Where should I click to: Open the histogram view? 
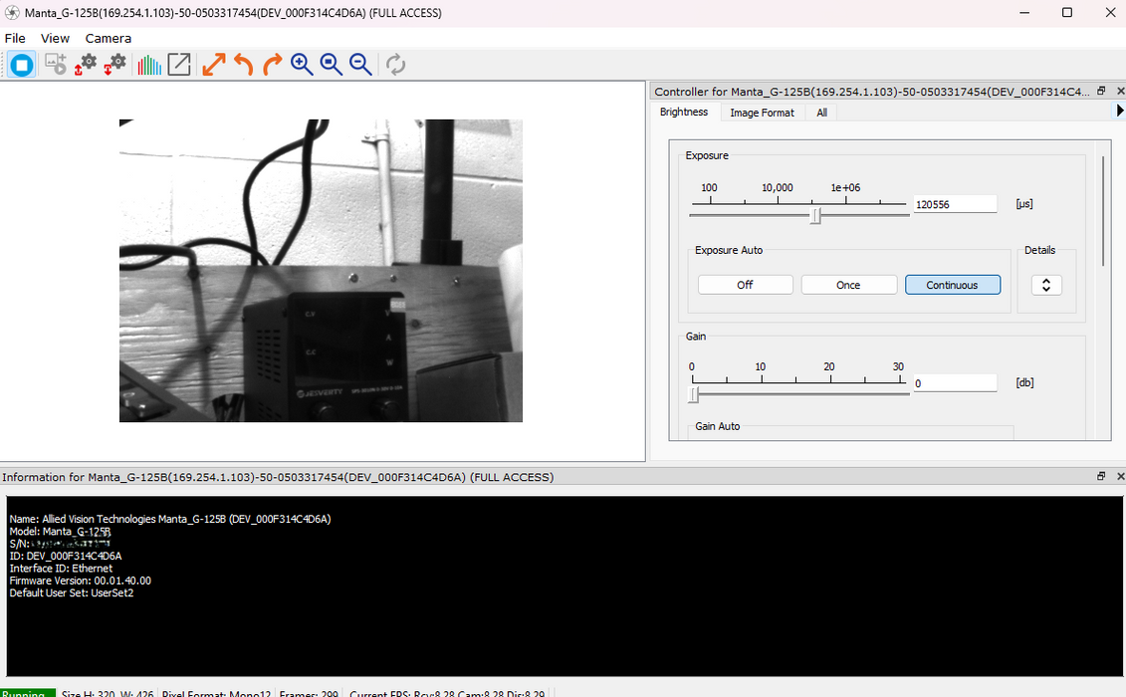click(x=149, y=65)
